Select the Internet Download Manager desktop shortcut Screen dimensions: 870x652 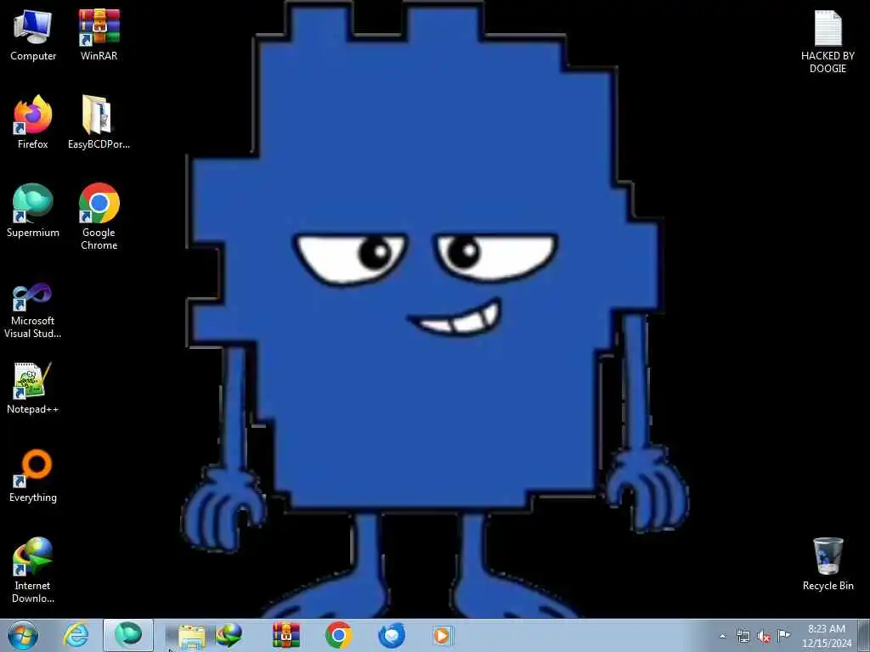click(33, 570)
